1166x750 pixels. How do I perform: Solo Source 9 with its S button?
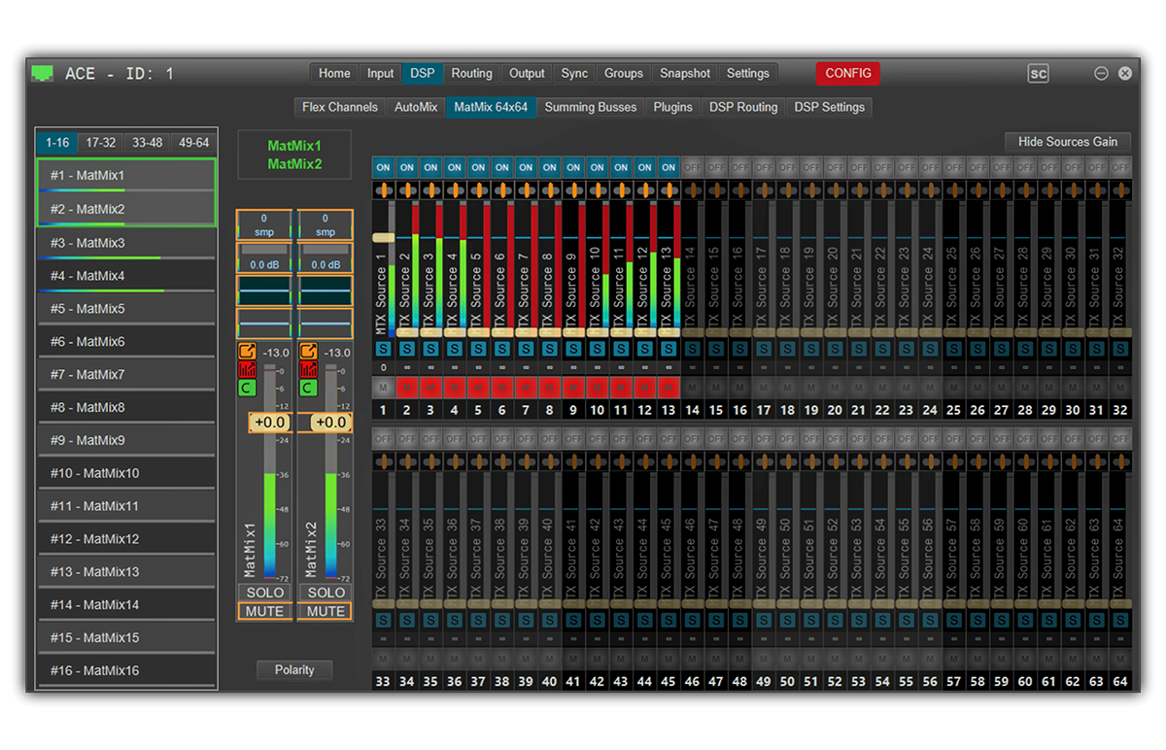573,348
